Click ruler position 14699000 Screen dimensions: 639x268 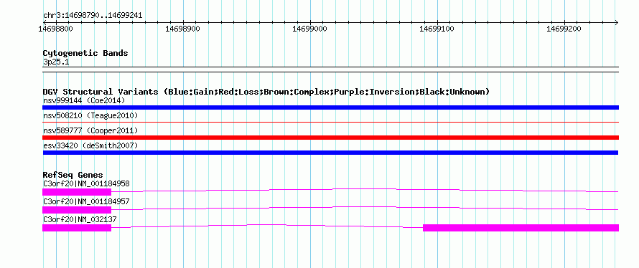[309, 29]
